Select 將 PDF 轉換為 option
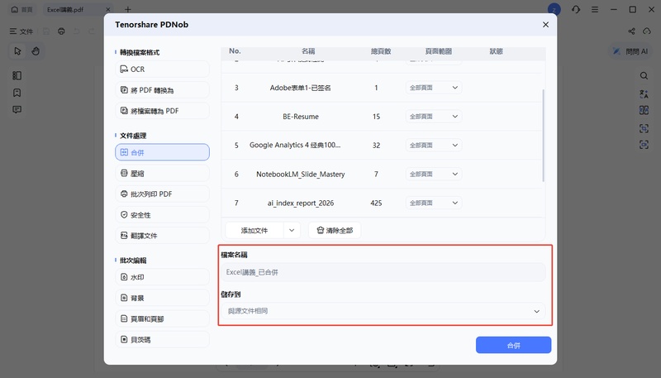Viewport: 661px width, 378px height. (x=162, y=90)
